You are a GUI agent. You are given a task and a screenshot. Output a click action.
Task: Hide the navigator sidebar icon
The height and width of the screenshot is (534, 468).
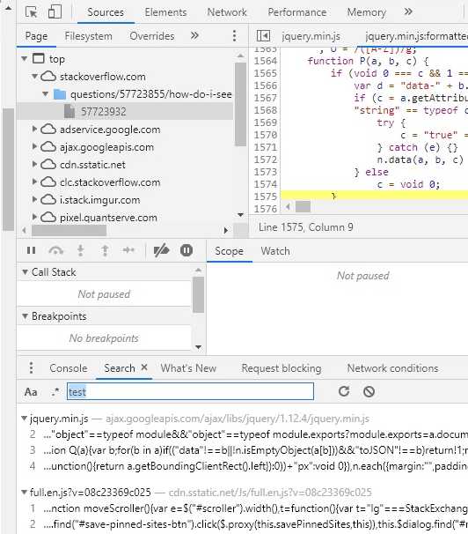coord(263,36)
